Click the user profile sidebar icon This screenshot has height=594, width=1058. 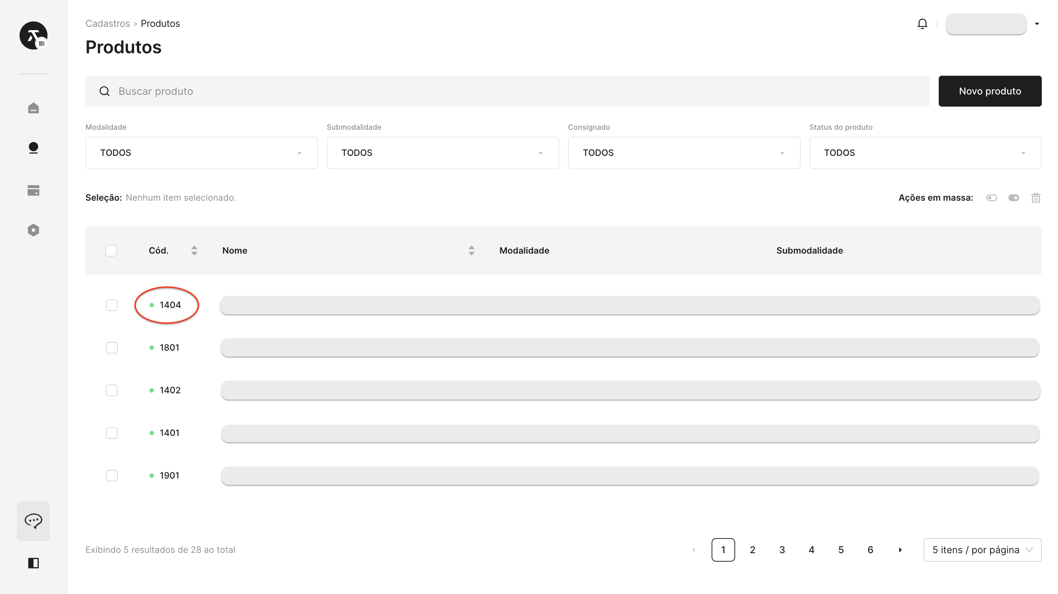(33, 148)
